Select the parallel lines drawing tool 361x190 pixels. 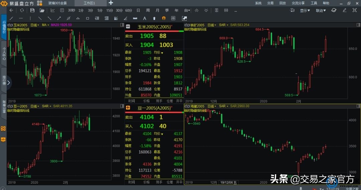[x=69, y=18]
